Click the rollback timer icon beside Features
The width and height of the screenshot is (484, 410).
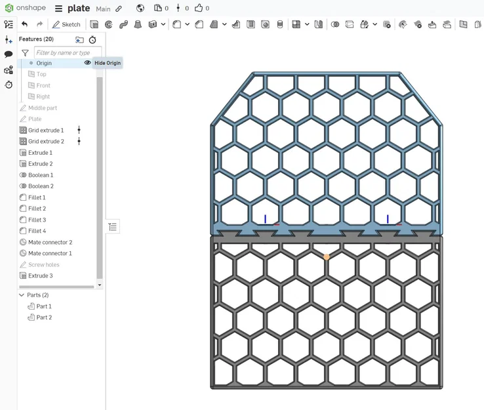coord(92,40)
